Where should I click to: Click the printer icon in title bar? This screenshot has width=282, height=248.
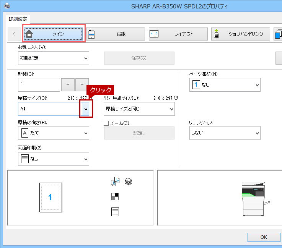click(x=7, y=6)
